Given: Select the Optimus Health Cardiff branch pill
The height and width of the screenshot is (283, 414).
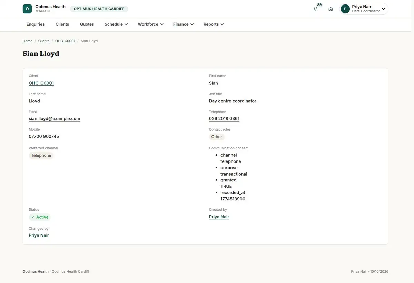Looking at the screenshot, I should point(99,9).
